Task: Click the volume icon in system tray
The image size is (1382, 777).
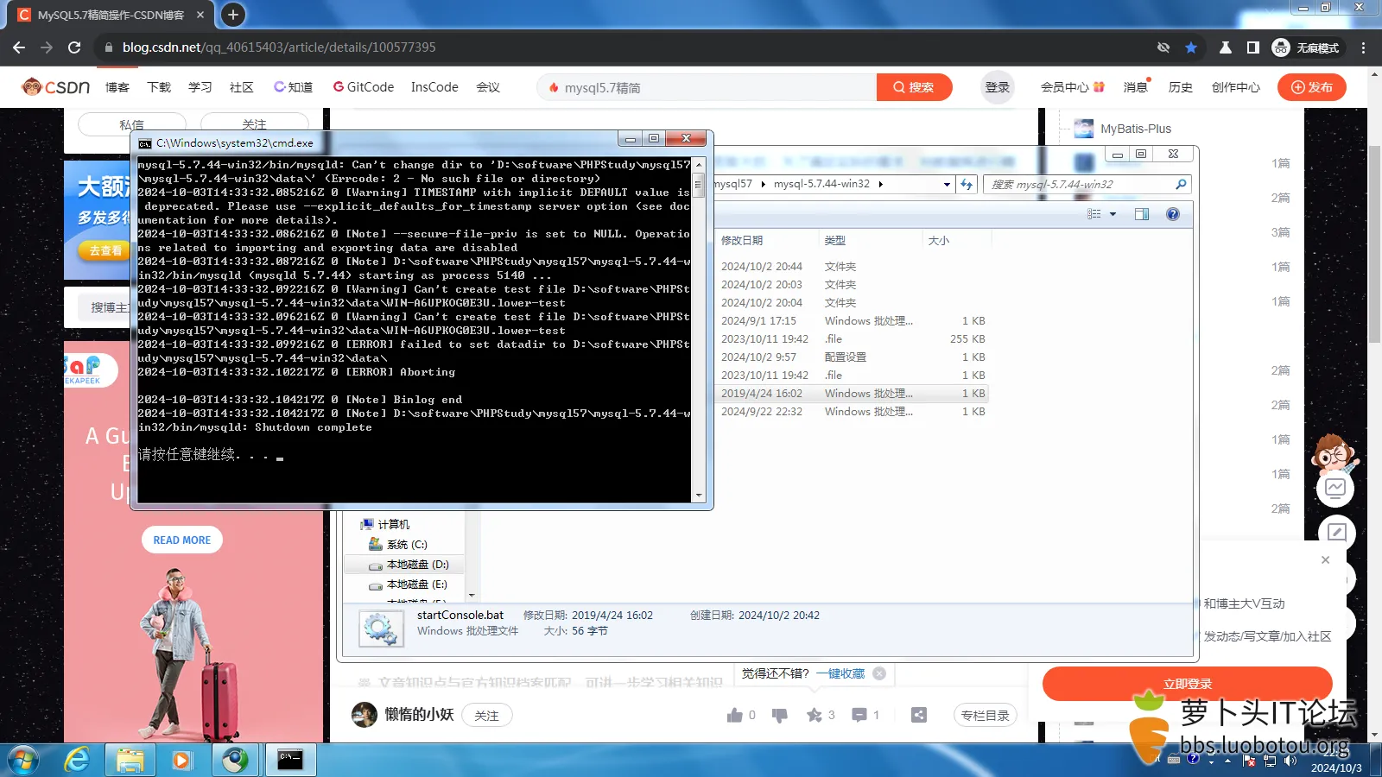Action: [x=1290, y=761]
